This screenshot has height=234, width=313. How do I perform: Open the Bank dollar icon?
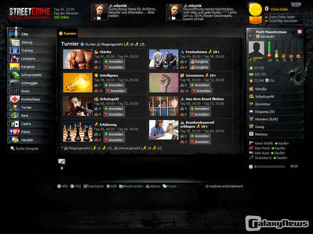(15, 115)
